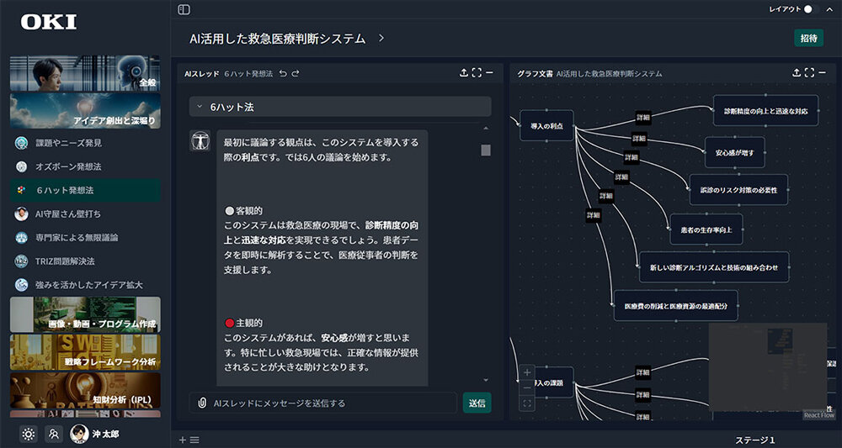Image resolution: width=842 pixels, height=448 pixels.
Task: Click the undo arrow in AIスレッド header
Action: point(283,74)
